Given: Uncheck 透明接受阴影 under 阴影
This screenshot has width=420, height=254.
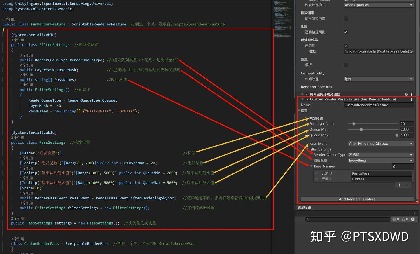Looking at the screenshot, I should 345,32.
